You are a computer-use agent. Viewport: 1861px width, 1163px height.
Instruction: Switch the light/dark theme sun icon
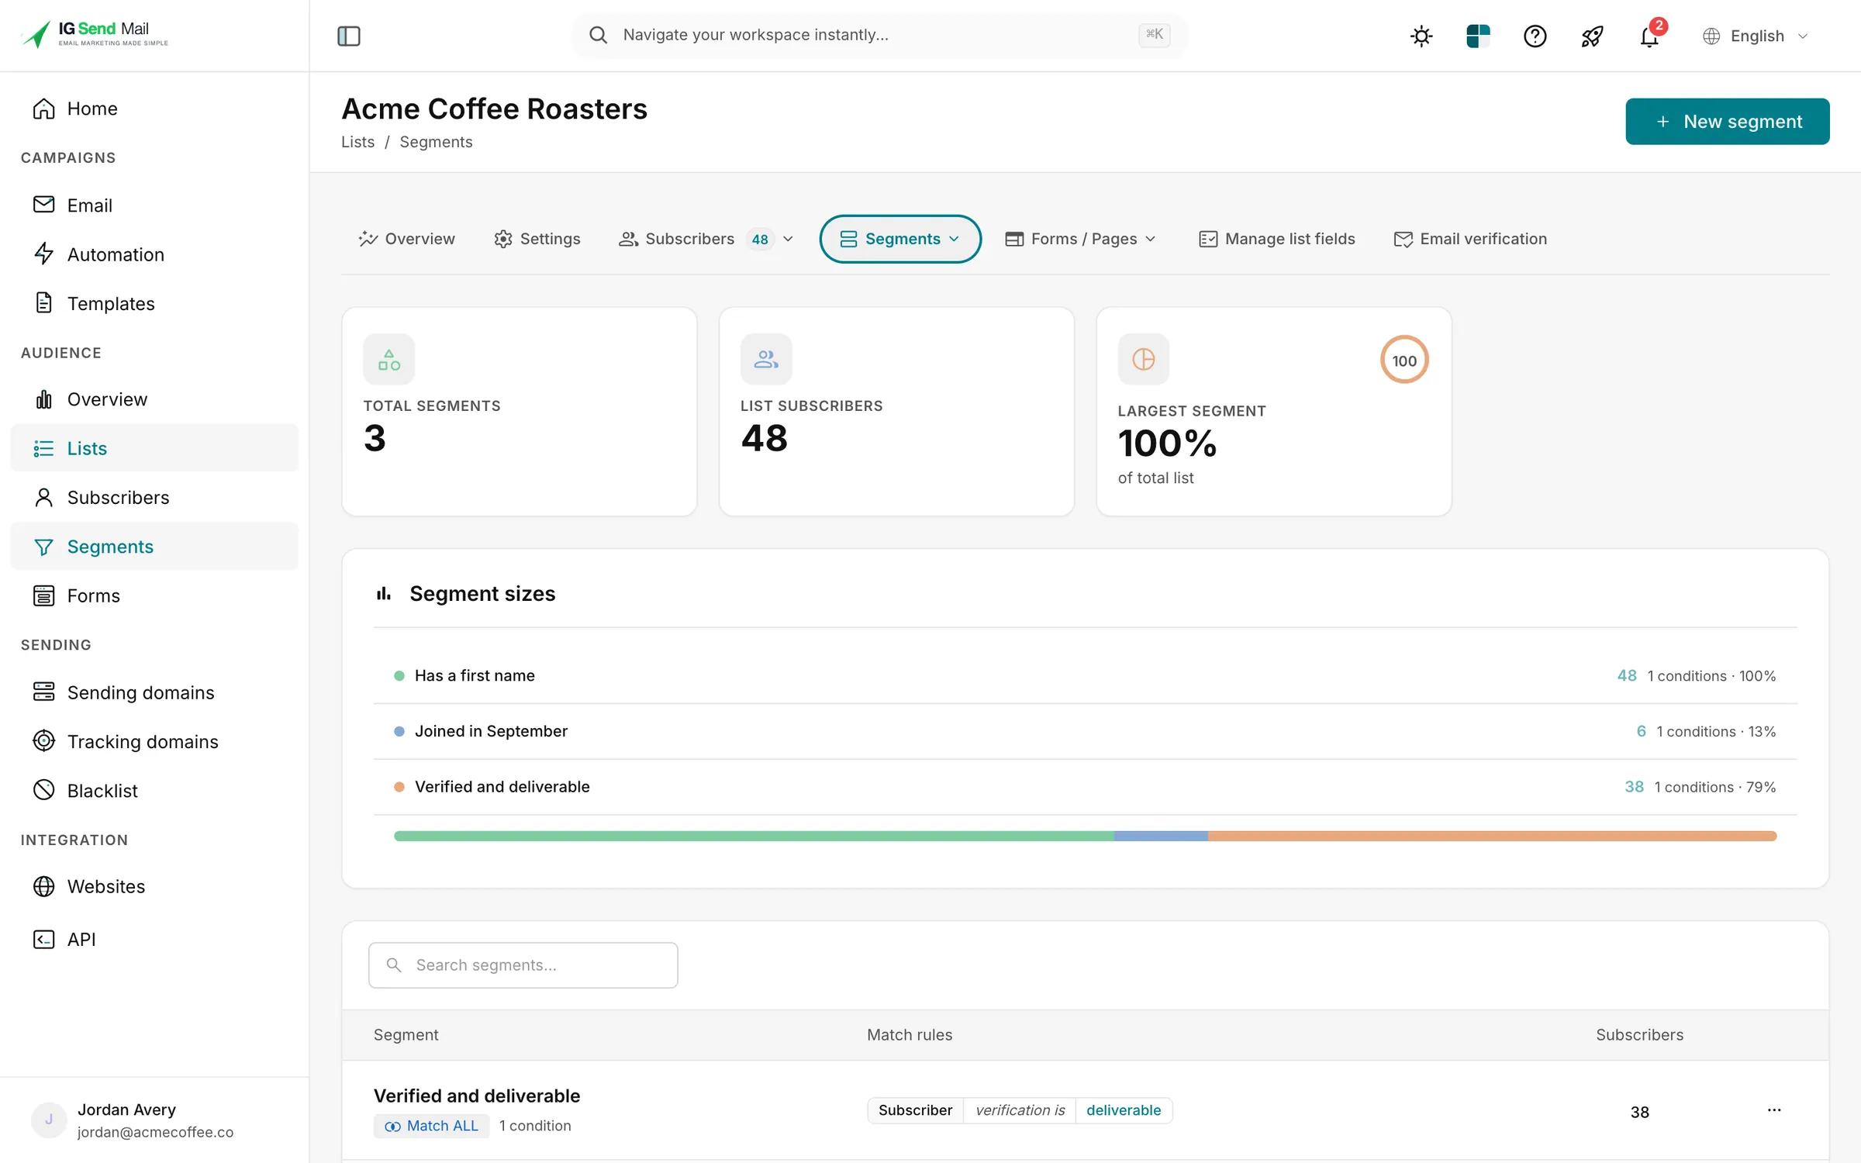tap(1421, 36)
